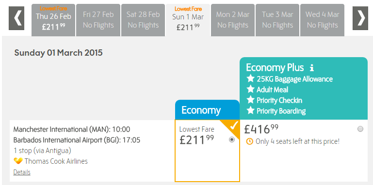Click the Thomas Cook Airlines heart logo
This screenshot has height=185, width=373.
pos(18,161)
